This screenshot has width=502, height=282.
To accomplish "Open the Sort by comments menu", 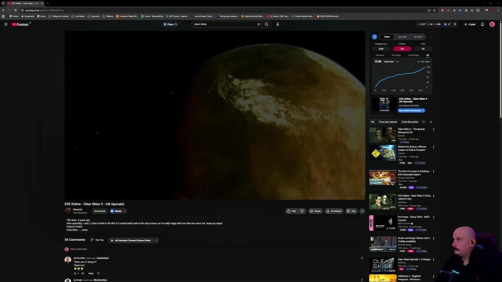I will pyautogui.click(x=97, y=240).
